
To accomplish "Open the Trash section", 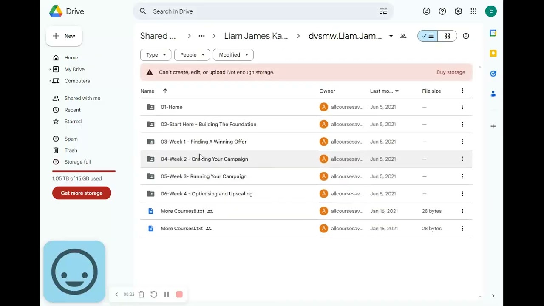I will (x=71, y=150).
